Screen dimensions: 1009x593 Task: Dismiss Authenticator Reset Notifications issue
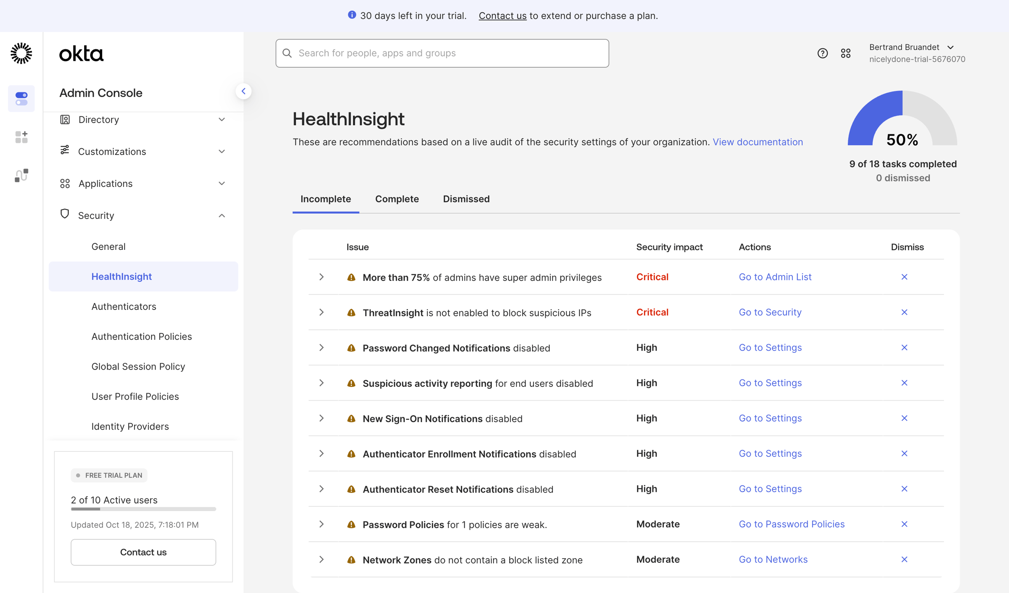[x=904, y=489]
